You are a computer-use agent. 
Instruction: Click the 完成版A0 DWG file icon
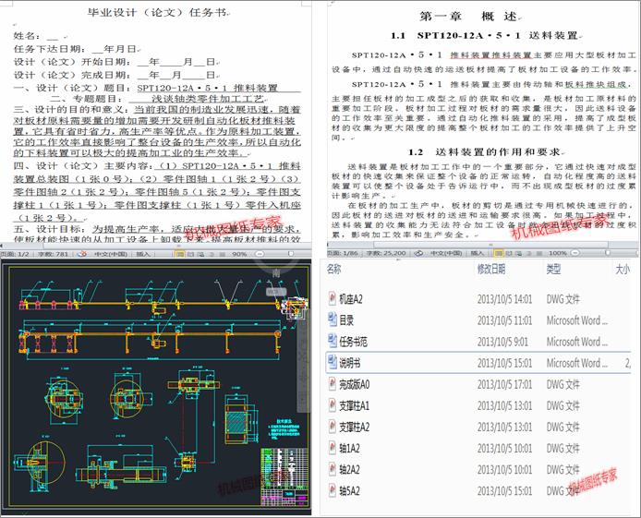pos(332,384)
